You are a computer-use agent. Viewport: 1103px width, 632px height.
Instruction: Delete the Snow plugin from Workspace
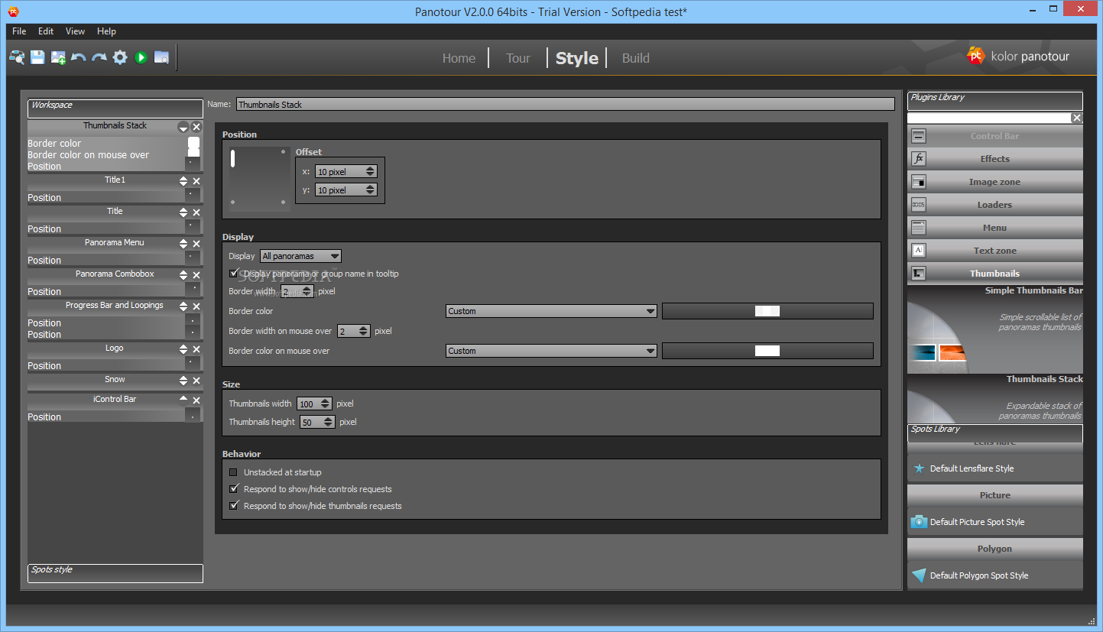(196, 381)
